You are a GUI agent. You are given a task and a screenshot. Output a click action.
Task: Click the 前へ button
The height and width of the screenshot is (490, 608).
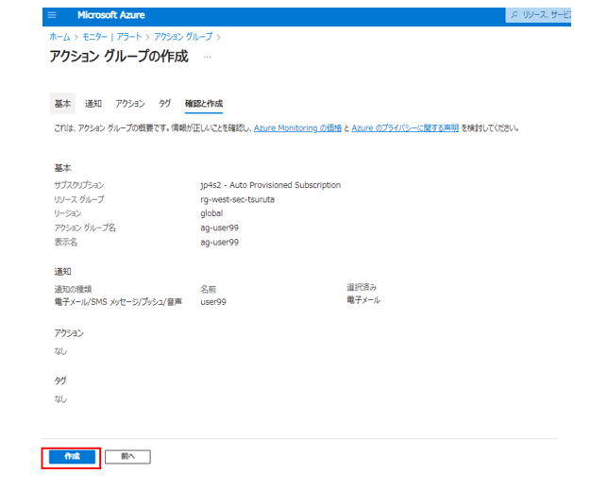point(127,457)
